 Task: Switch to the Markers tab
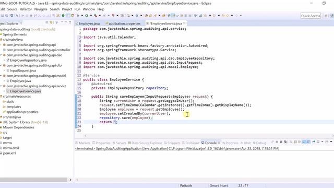83,143
